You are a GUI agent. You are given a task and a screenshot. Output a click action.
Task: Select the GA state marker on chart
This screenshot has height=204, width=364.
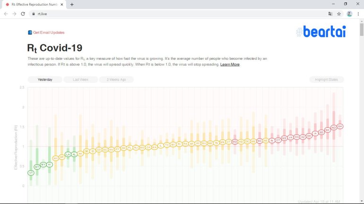pos(340,126)
